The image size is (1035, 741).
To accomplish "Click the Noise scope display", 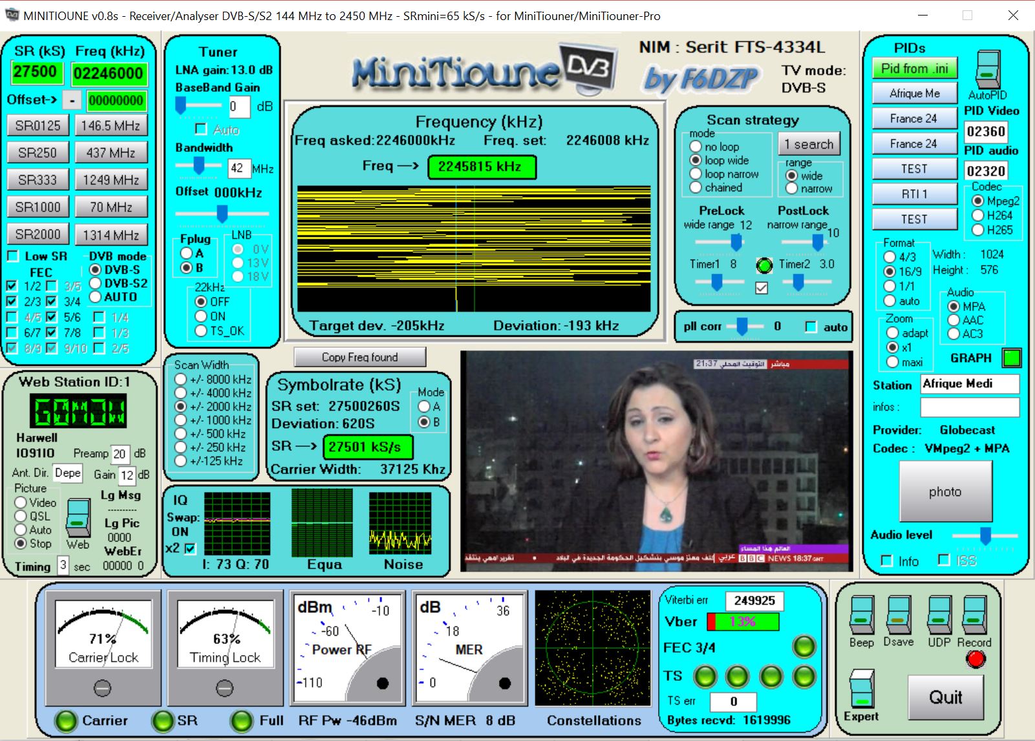I will point(400,523).
